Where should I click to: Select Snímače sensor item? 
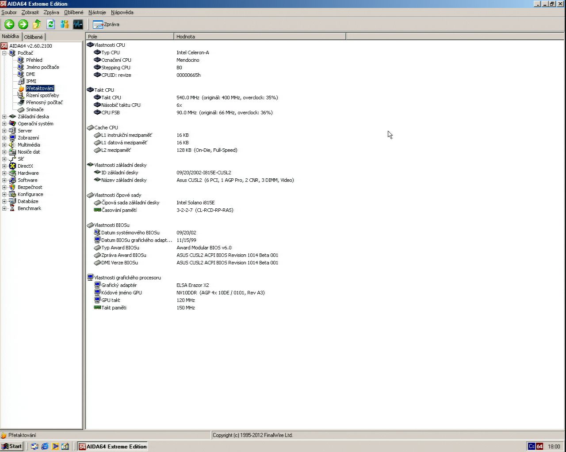click(34, 109)
